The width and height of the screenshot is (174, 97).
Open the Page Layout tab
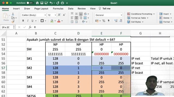pyautogui.click(x=41, y=9)
